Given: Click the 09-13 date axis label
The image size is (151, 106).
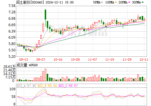Looking at the screenshot, I should pos(24,60).
